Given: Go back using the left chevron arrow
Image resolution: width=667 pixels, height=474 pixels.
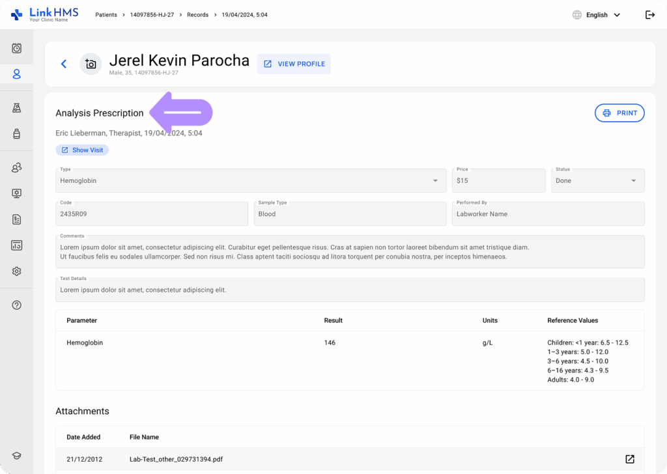Looking at the screenshot, I should pos(64,64).
